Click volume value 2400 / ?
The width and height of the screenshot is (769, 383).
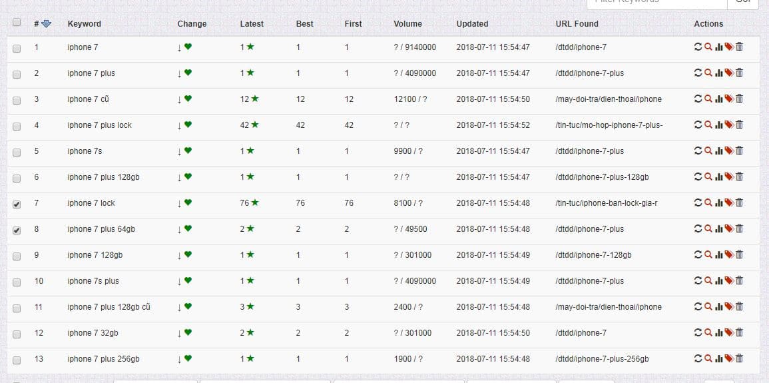[x=408, y=307]
